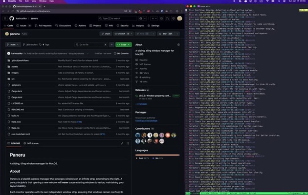Open the GitHub logo home link

pyautogui.click(x=12, y=19)
